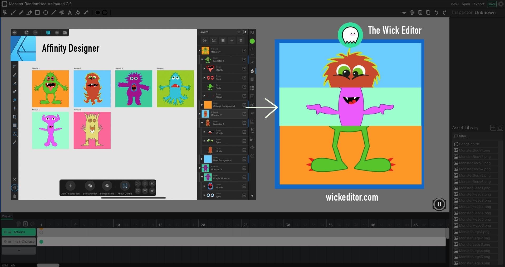The width and height of the screenshot is (505, 267).
Task: Select the Eraser tool
Action: pyautogui.click(x=29, y=12)
